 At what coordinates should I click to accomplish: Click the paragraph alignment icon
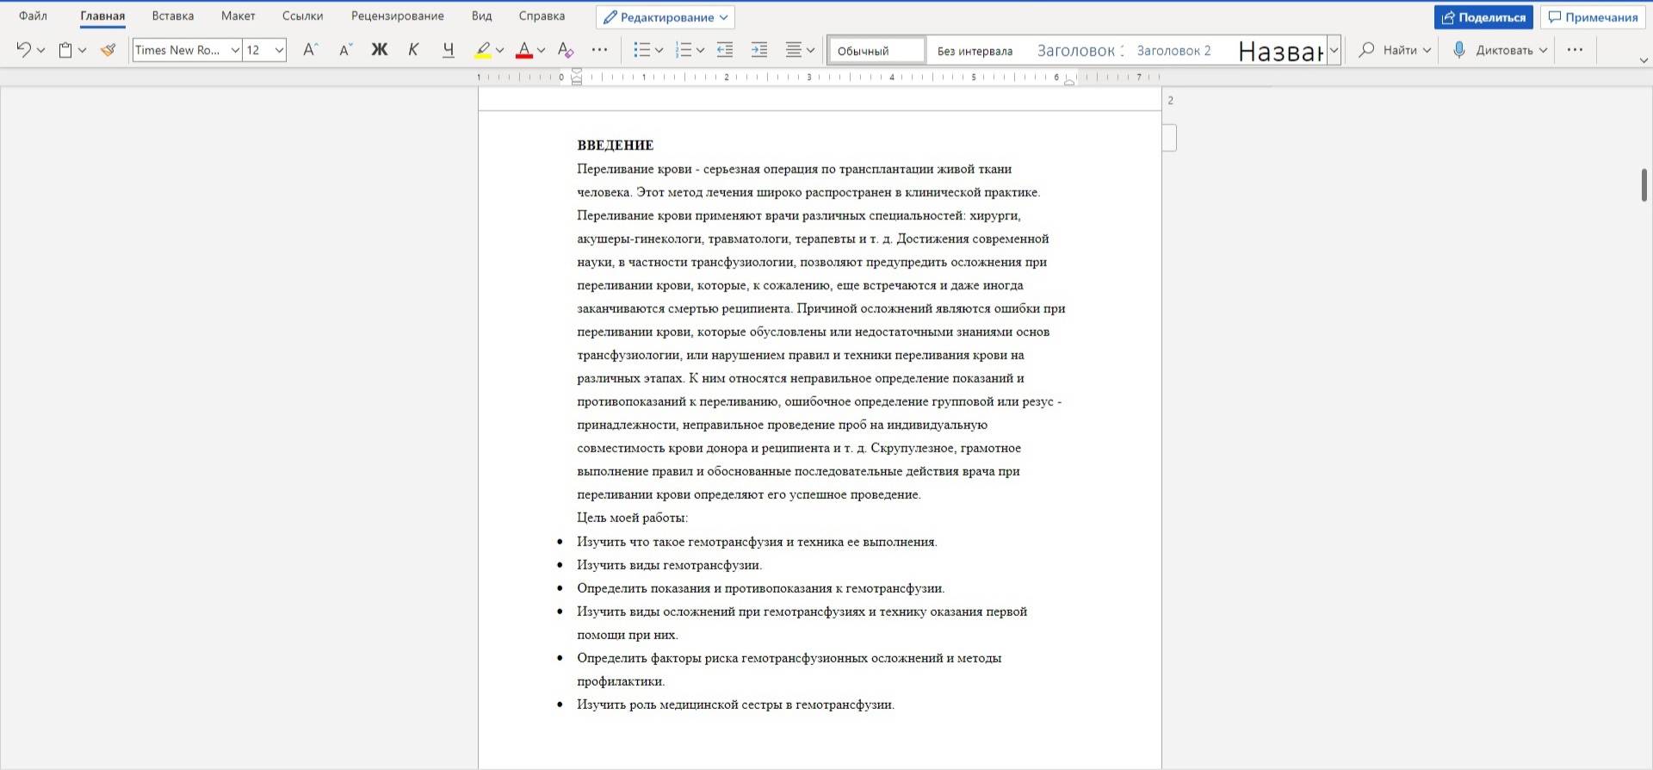tap(794, 50)
